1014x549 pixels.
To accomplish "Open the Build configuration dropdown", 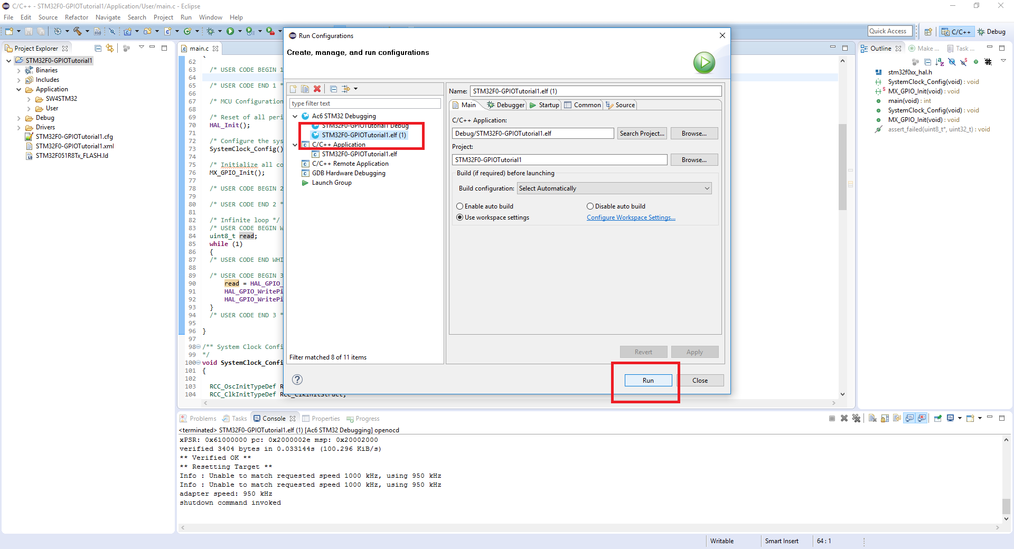I will (614, 188).
